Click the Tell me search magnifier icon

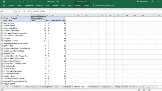click(x=93, y=5)
